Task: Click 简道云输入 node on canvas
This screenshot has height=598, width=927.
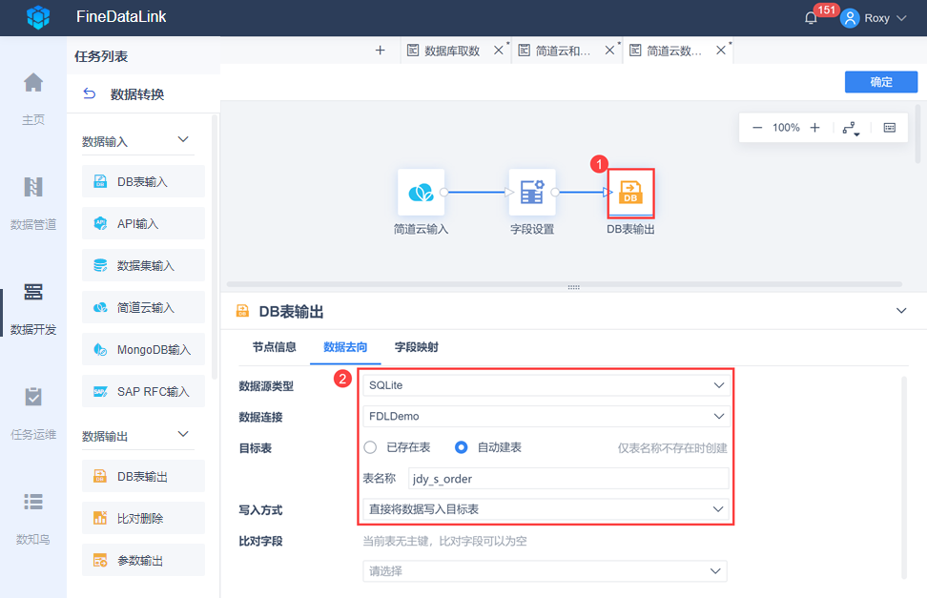Action: coord(421,193)
